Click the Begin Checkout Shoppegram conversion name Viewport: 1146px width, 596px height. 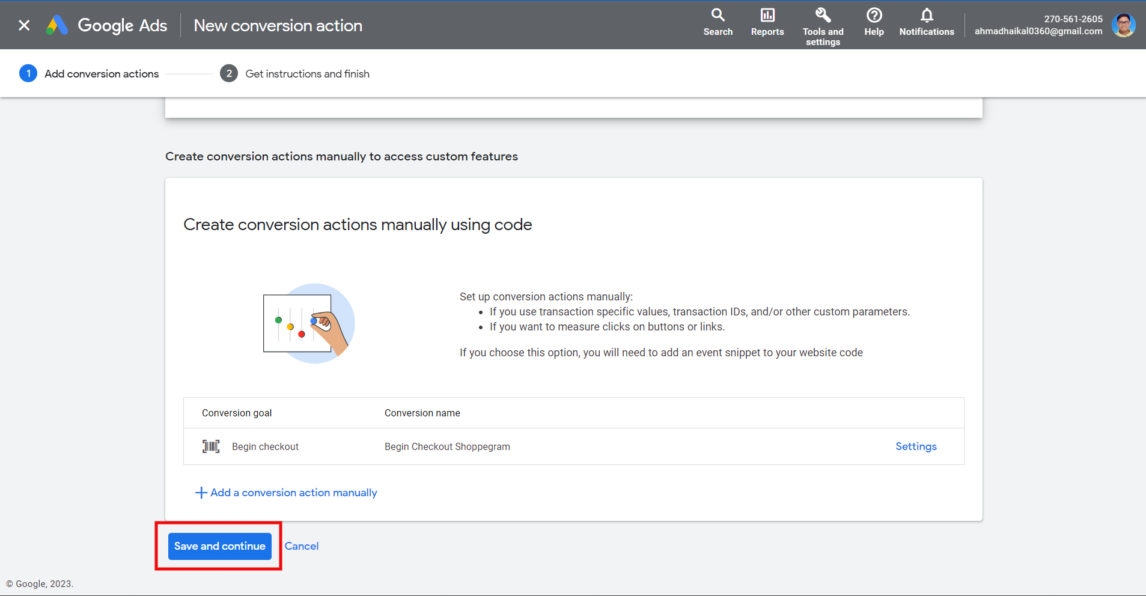(x=447, y=446)
